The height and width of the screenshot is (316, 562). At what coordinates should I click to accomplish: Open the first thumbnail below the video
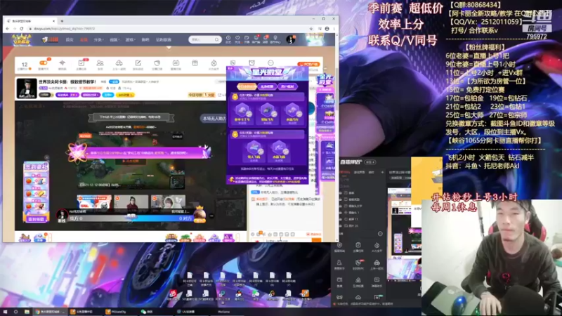click(94, 202)
